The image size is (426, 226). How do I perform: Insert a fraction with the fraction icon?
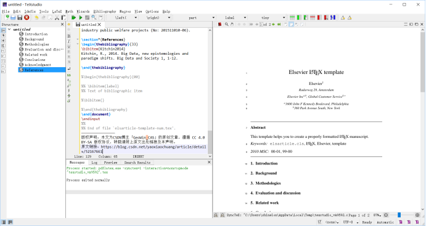click(x=69, y=91)
